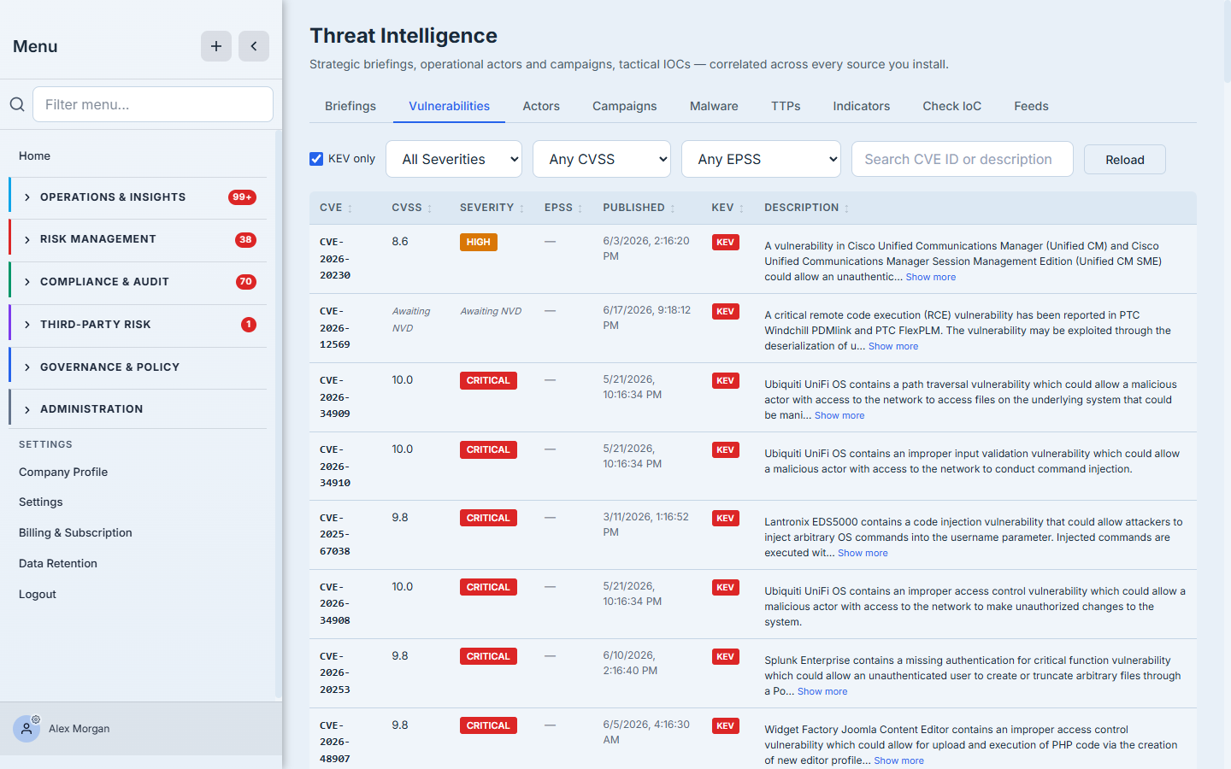
Task: Sort by SEVERITY column sort icon
Action: (x=522, y=208)
